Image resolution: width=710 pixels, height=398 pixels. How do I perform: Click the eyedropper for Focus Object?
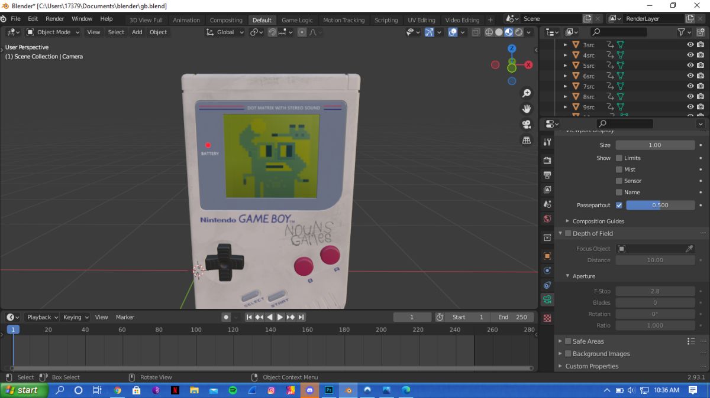[x=689, y=249]
